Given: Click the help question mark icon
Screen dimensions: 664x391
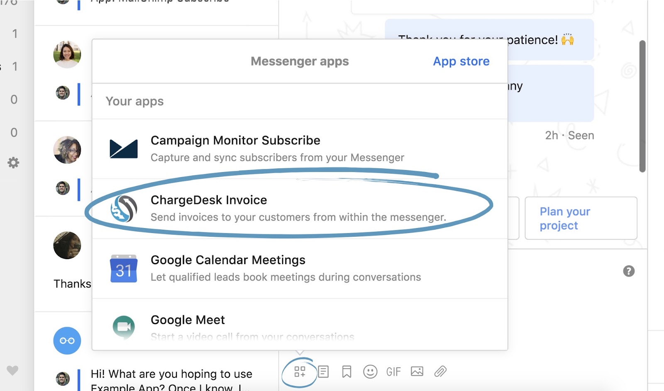Looking at the screenshot, I should (x=629, y=271).
